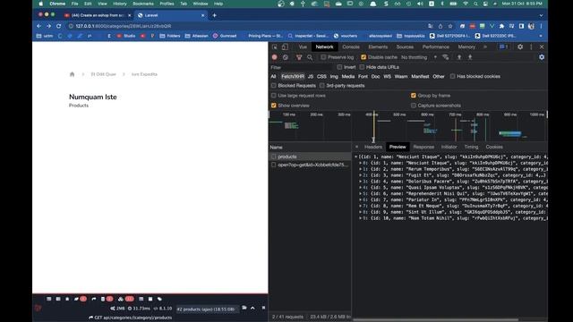Open the No throttling dropdown
573x322 pixels.
419,57
